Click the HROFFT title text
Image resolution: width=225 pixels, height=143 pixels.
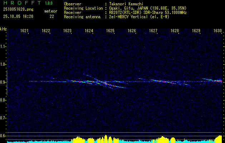23,3
